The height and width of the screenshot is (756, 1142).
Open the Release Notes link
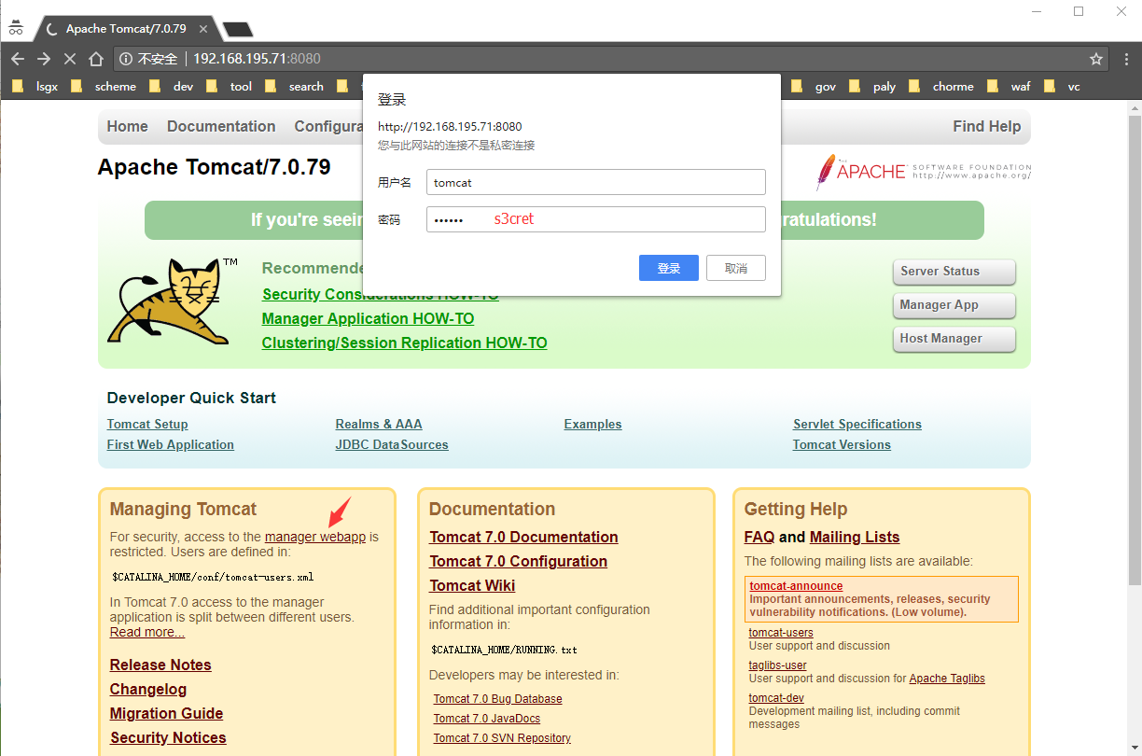160,665
